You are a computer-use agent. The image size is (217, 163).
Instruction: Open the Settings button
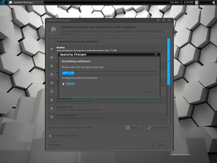coord(55,145)
